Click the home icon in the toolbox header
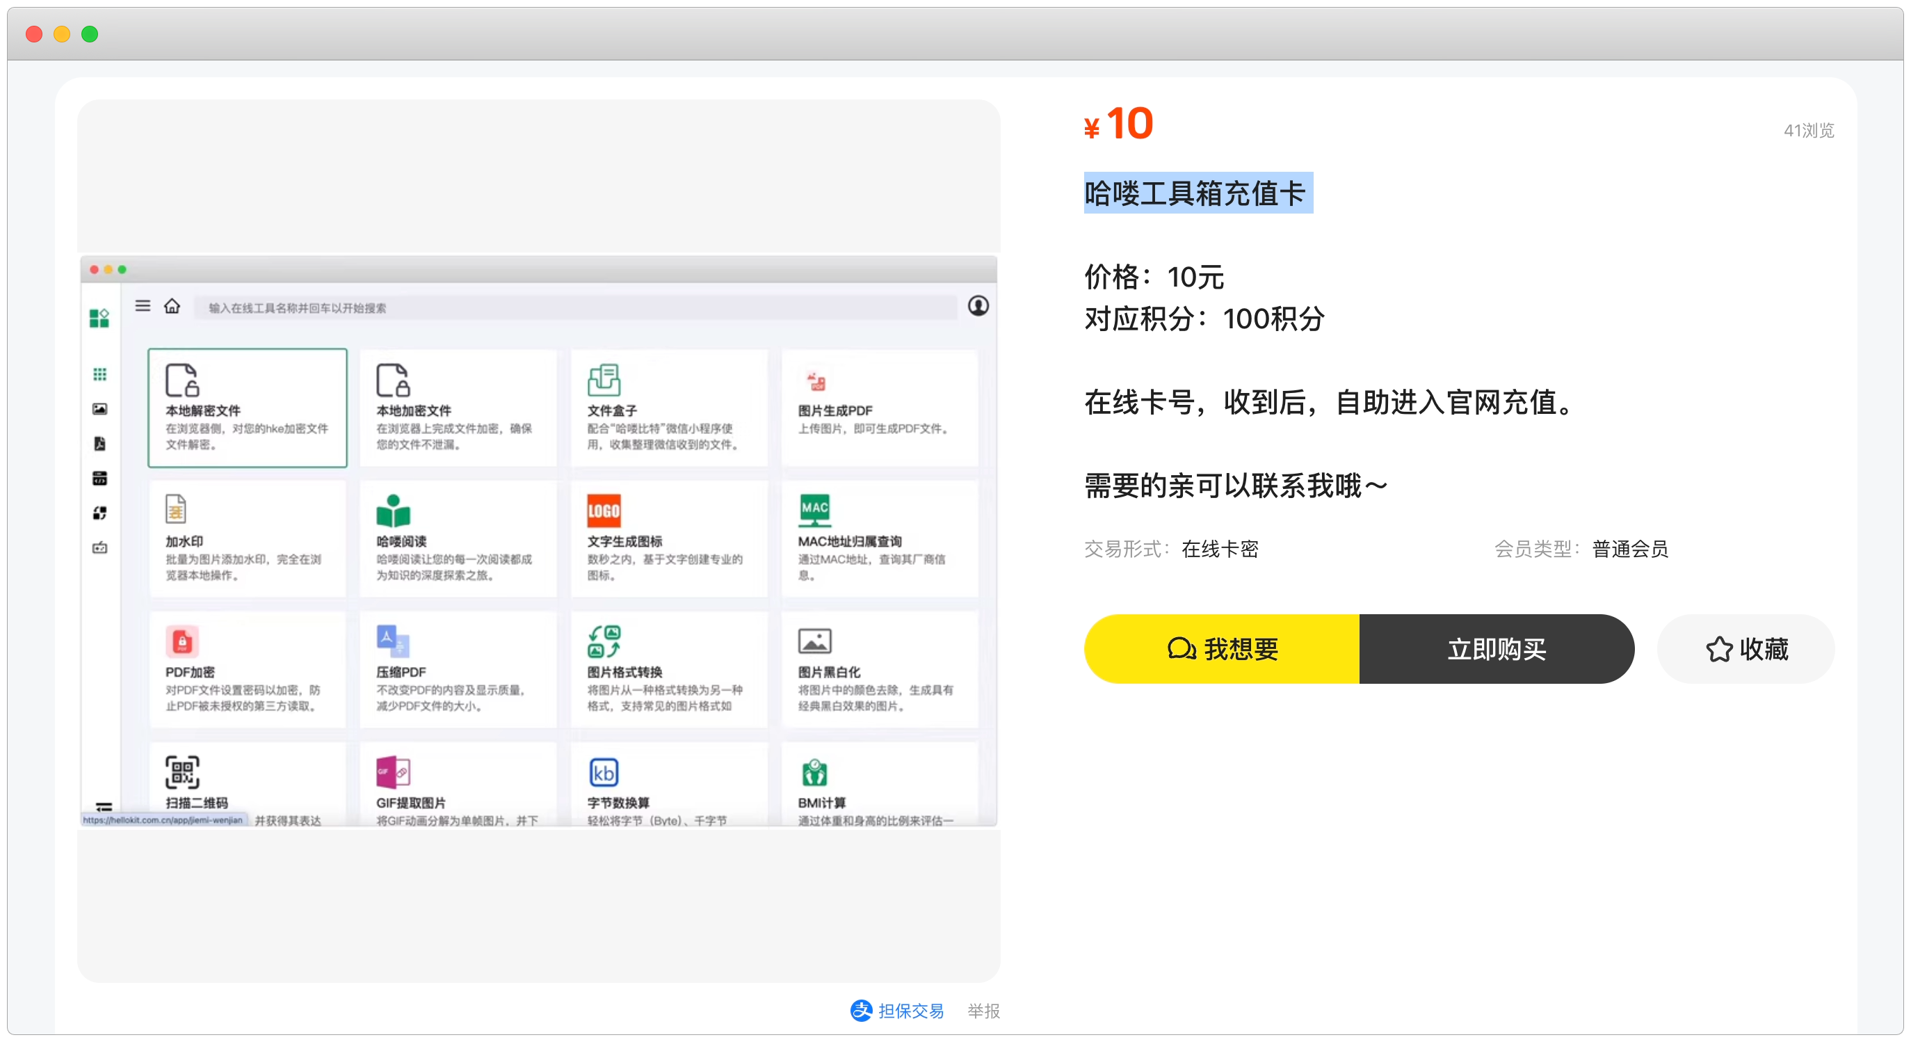Image resolution: width=1911 pixels, height=1042 pixels. (172, 306)
